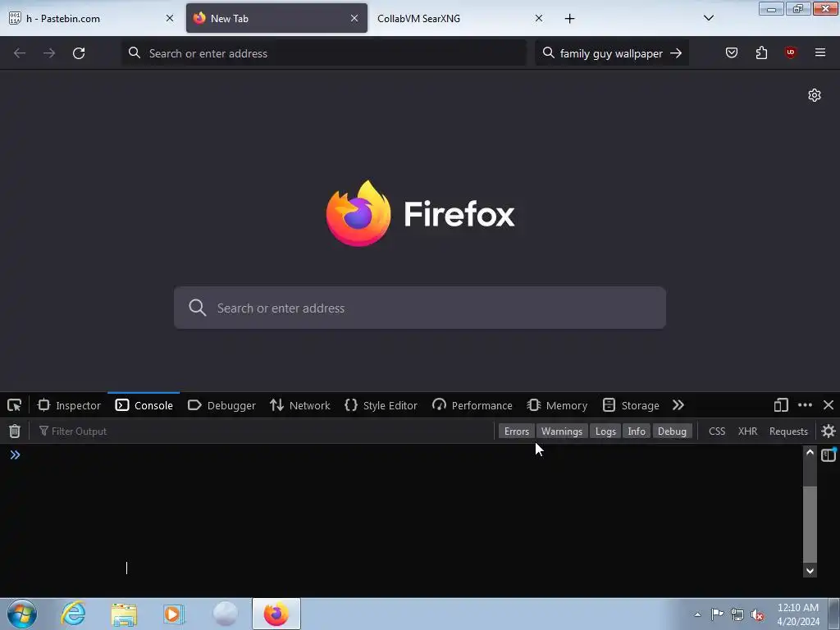Open the list all tabs dropdown
Image resolution: width=840 pixels, height=630 pixels.
708,18
